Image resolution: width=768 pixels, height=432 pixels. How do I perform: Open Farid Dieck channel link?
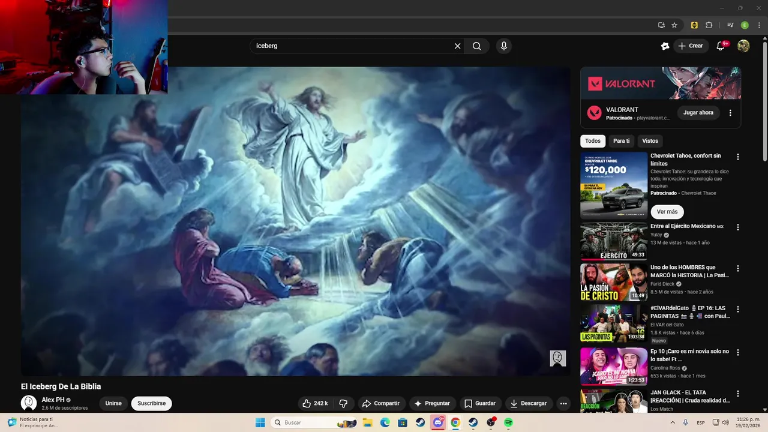point(663,284)
